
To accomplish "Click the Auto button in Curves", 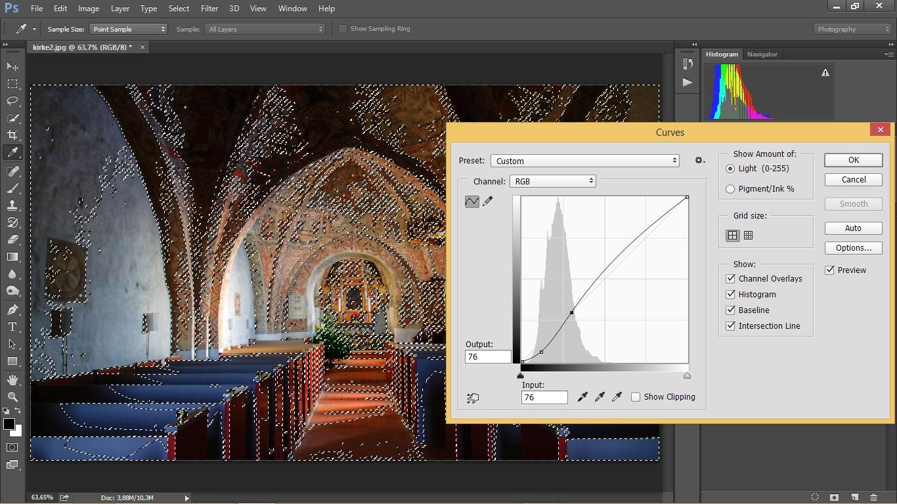I will [x=853, y=228].
